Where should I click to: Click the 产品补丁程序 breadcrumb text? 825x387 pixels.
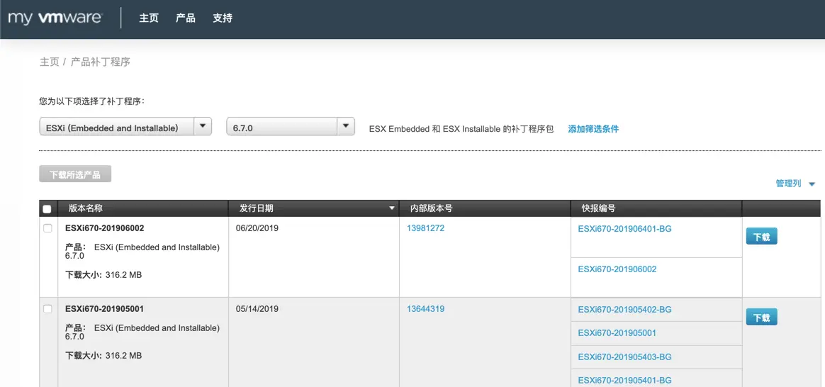tap(101, 62)
